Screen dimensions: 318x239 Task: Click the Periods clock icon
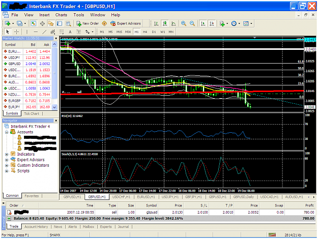[234, 23]
